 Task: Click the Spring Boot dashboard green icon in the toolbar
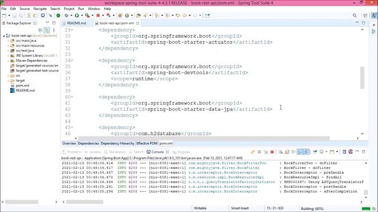(58, 15)
